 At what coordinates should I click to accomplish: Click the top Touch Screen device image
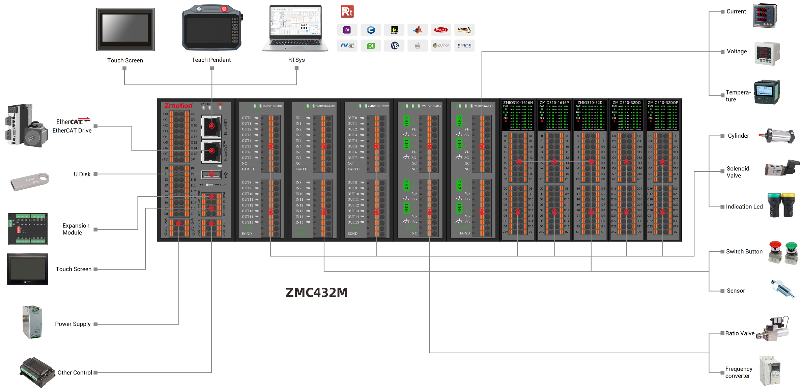pos(125,30)
